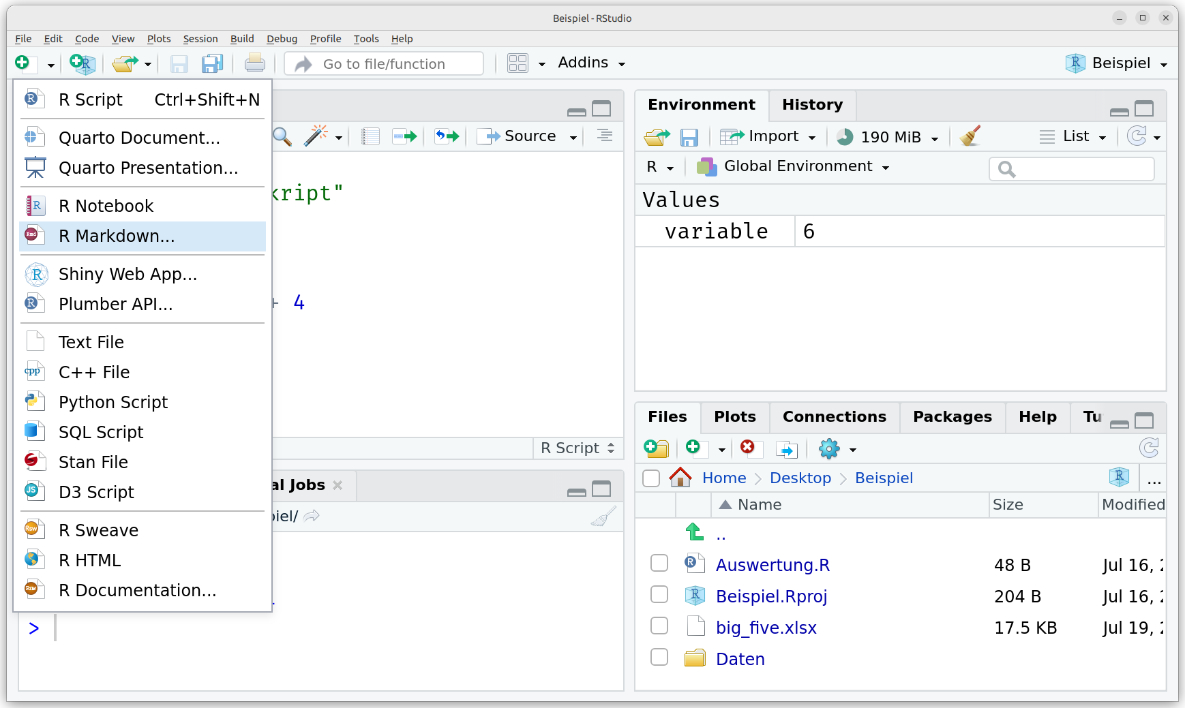Close the Jobs tab
The height and width of the screenshot is (708, 1185).
tap(337, 485)
